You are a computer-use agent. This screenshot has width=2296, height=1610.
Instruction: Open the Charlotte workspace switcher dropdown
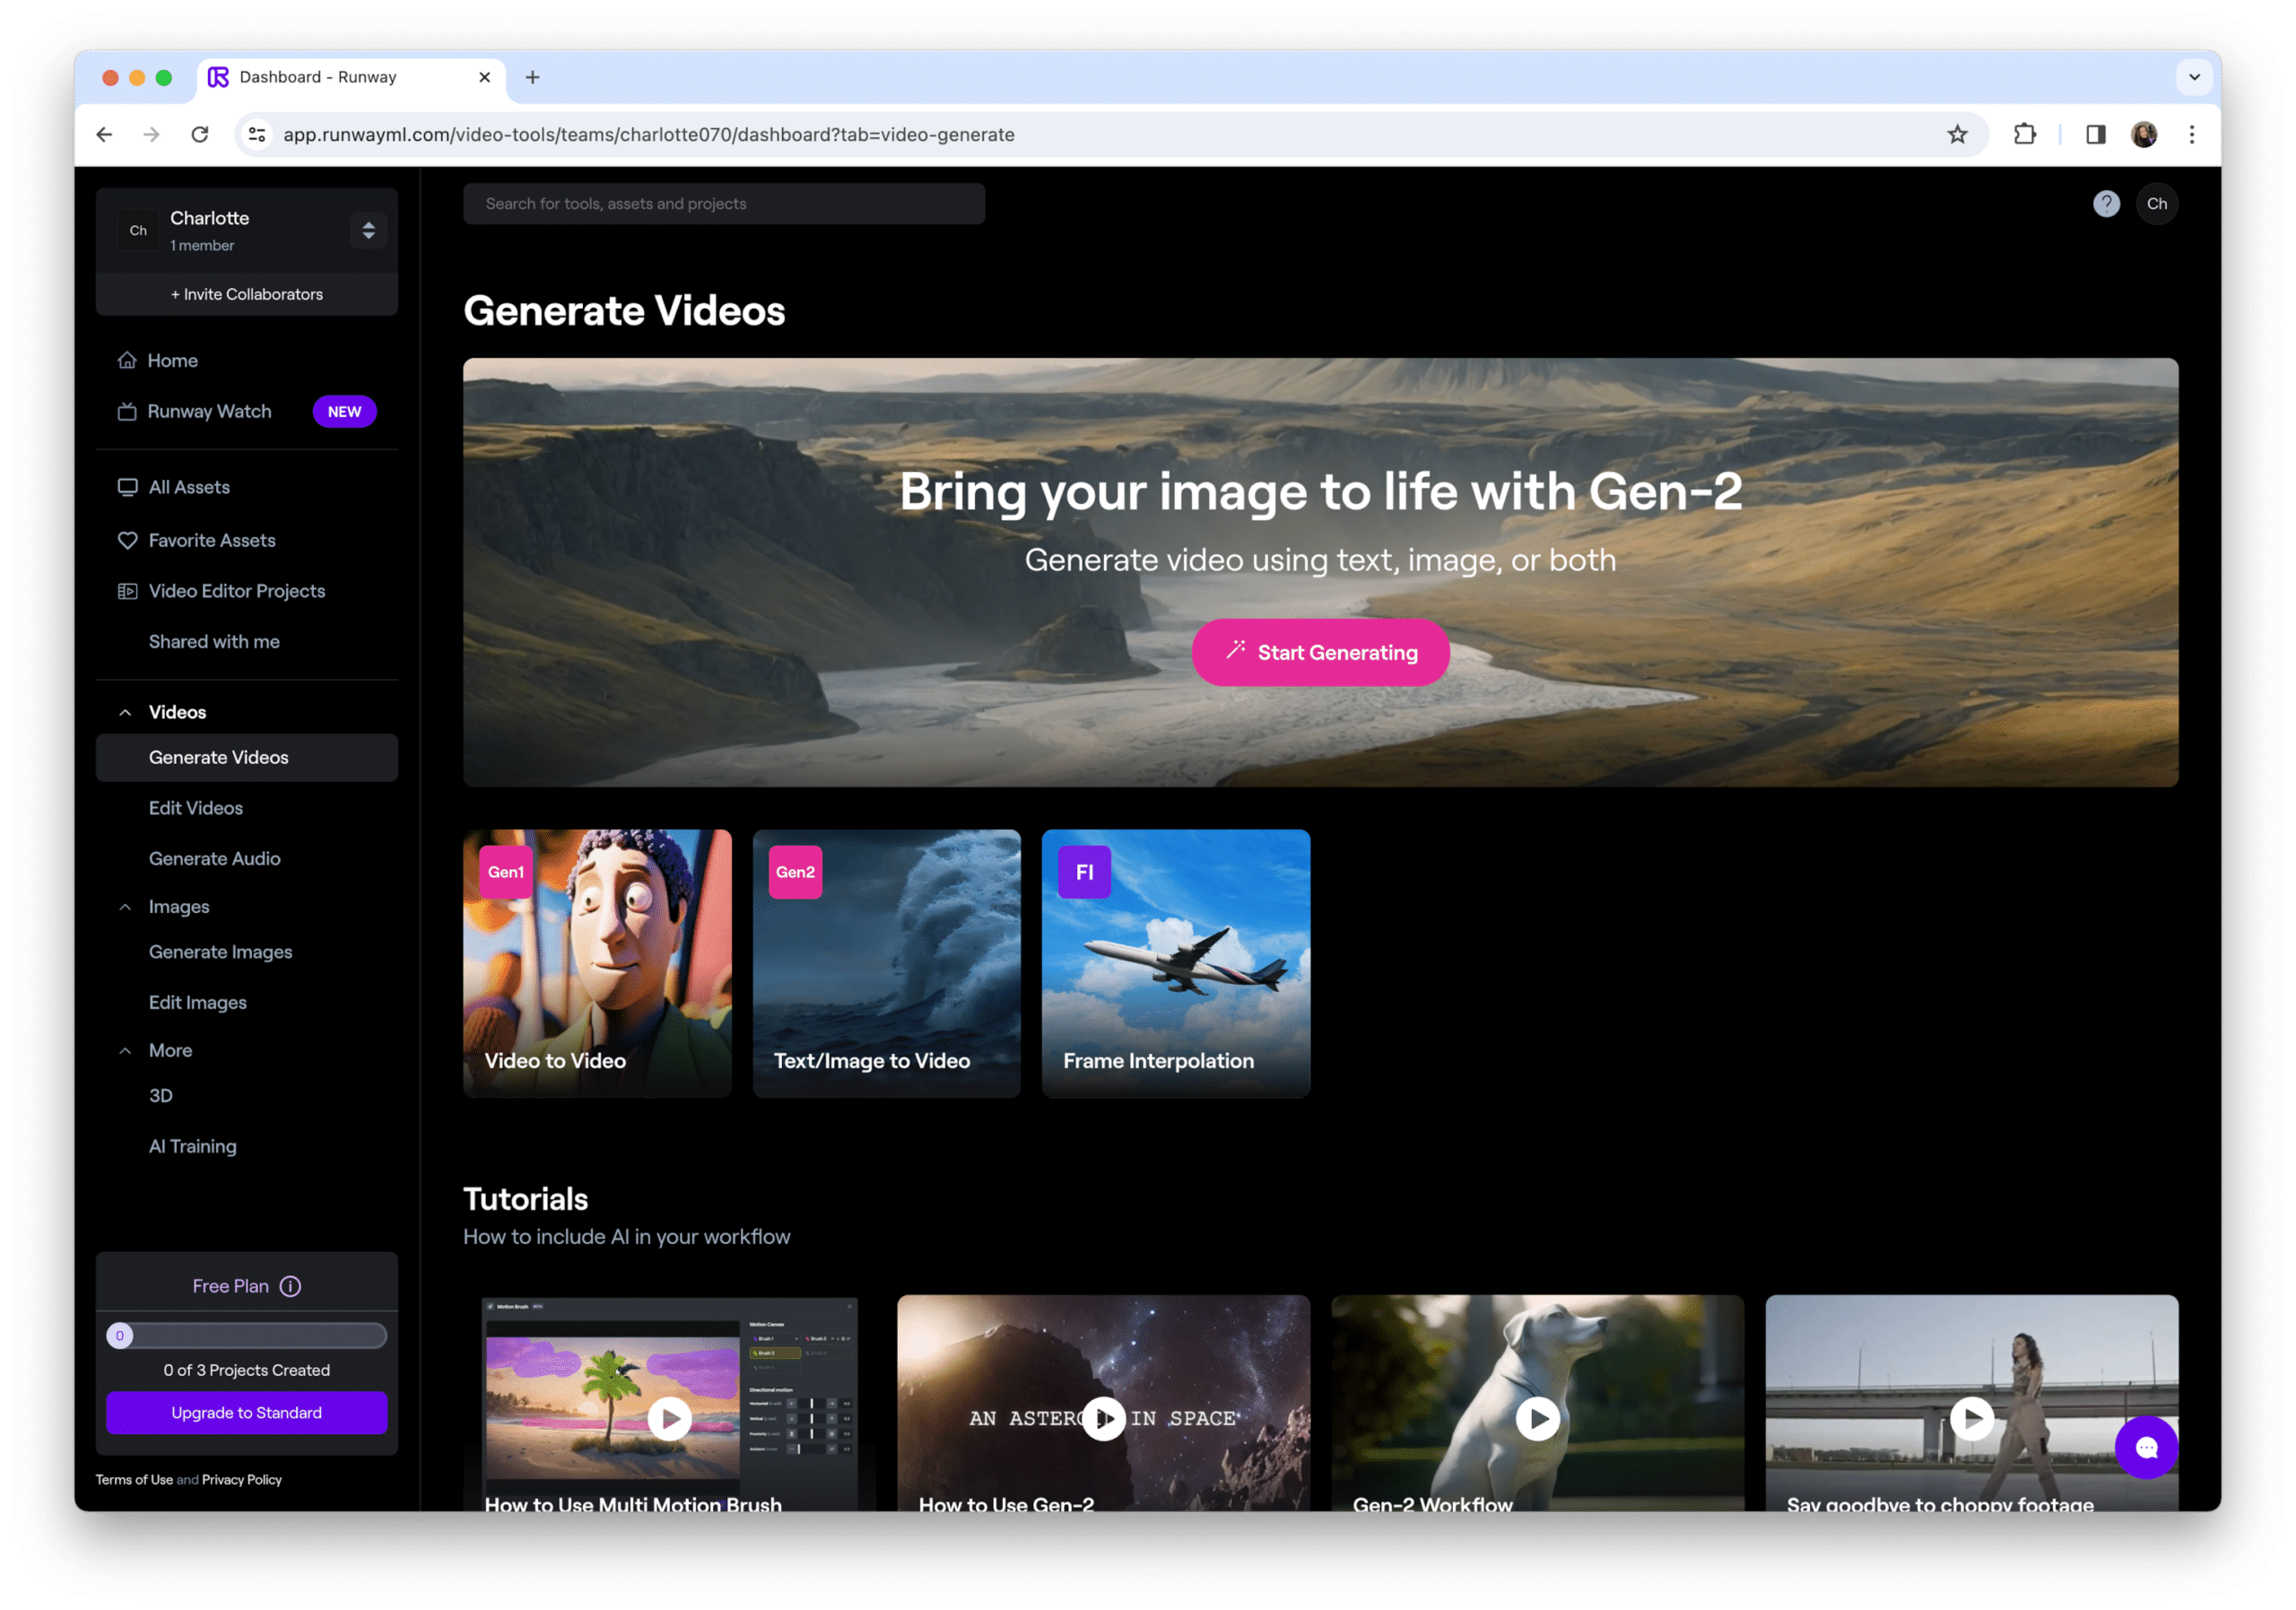[368, 230]
